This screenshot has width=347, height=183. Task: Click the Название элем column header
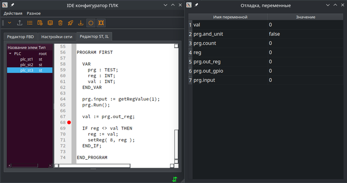pyautogui.click(x=23, y=47)
